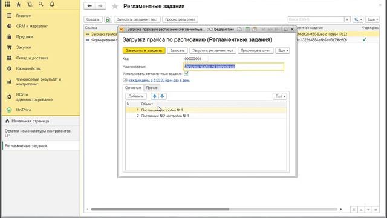The height and width of the screenshot is (218, 387).
Task: Select row 1 Поставщик настройка № 1
Action: (206, 110)
